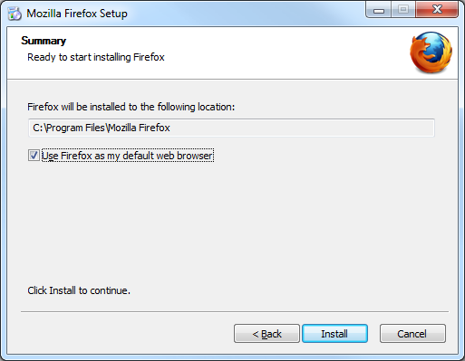Minimize the Mozilla Firefox Setup window
The height and width of the screenshot is (361, 465).
tap(379, 10)
